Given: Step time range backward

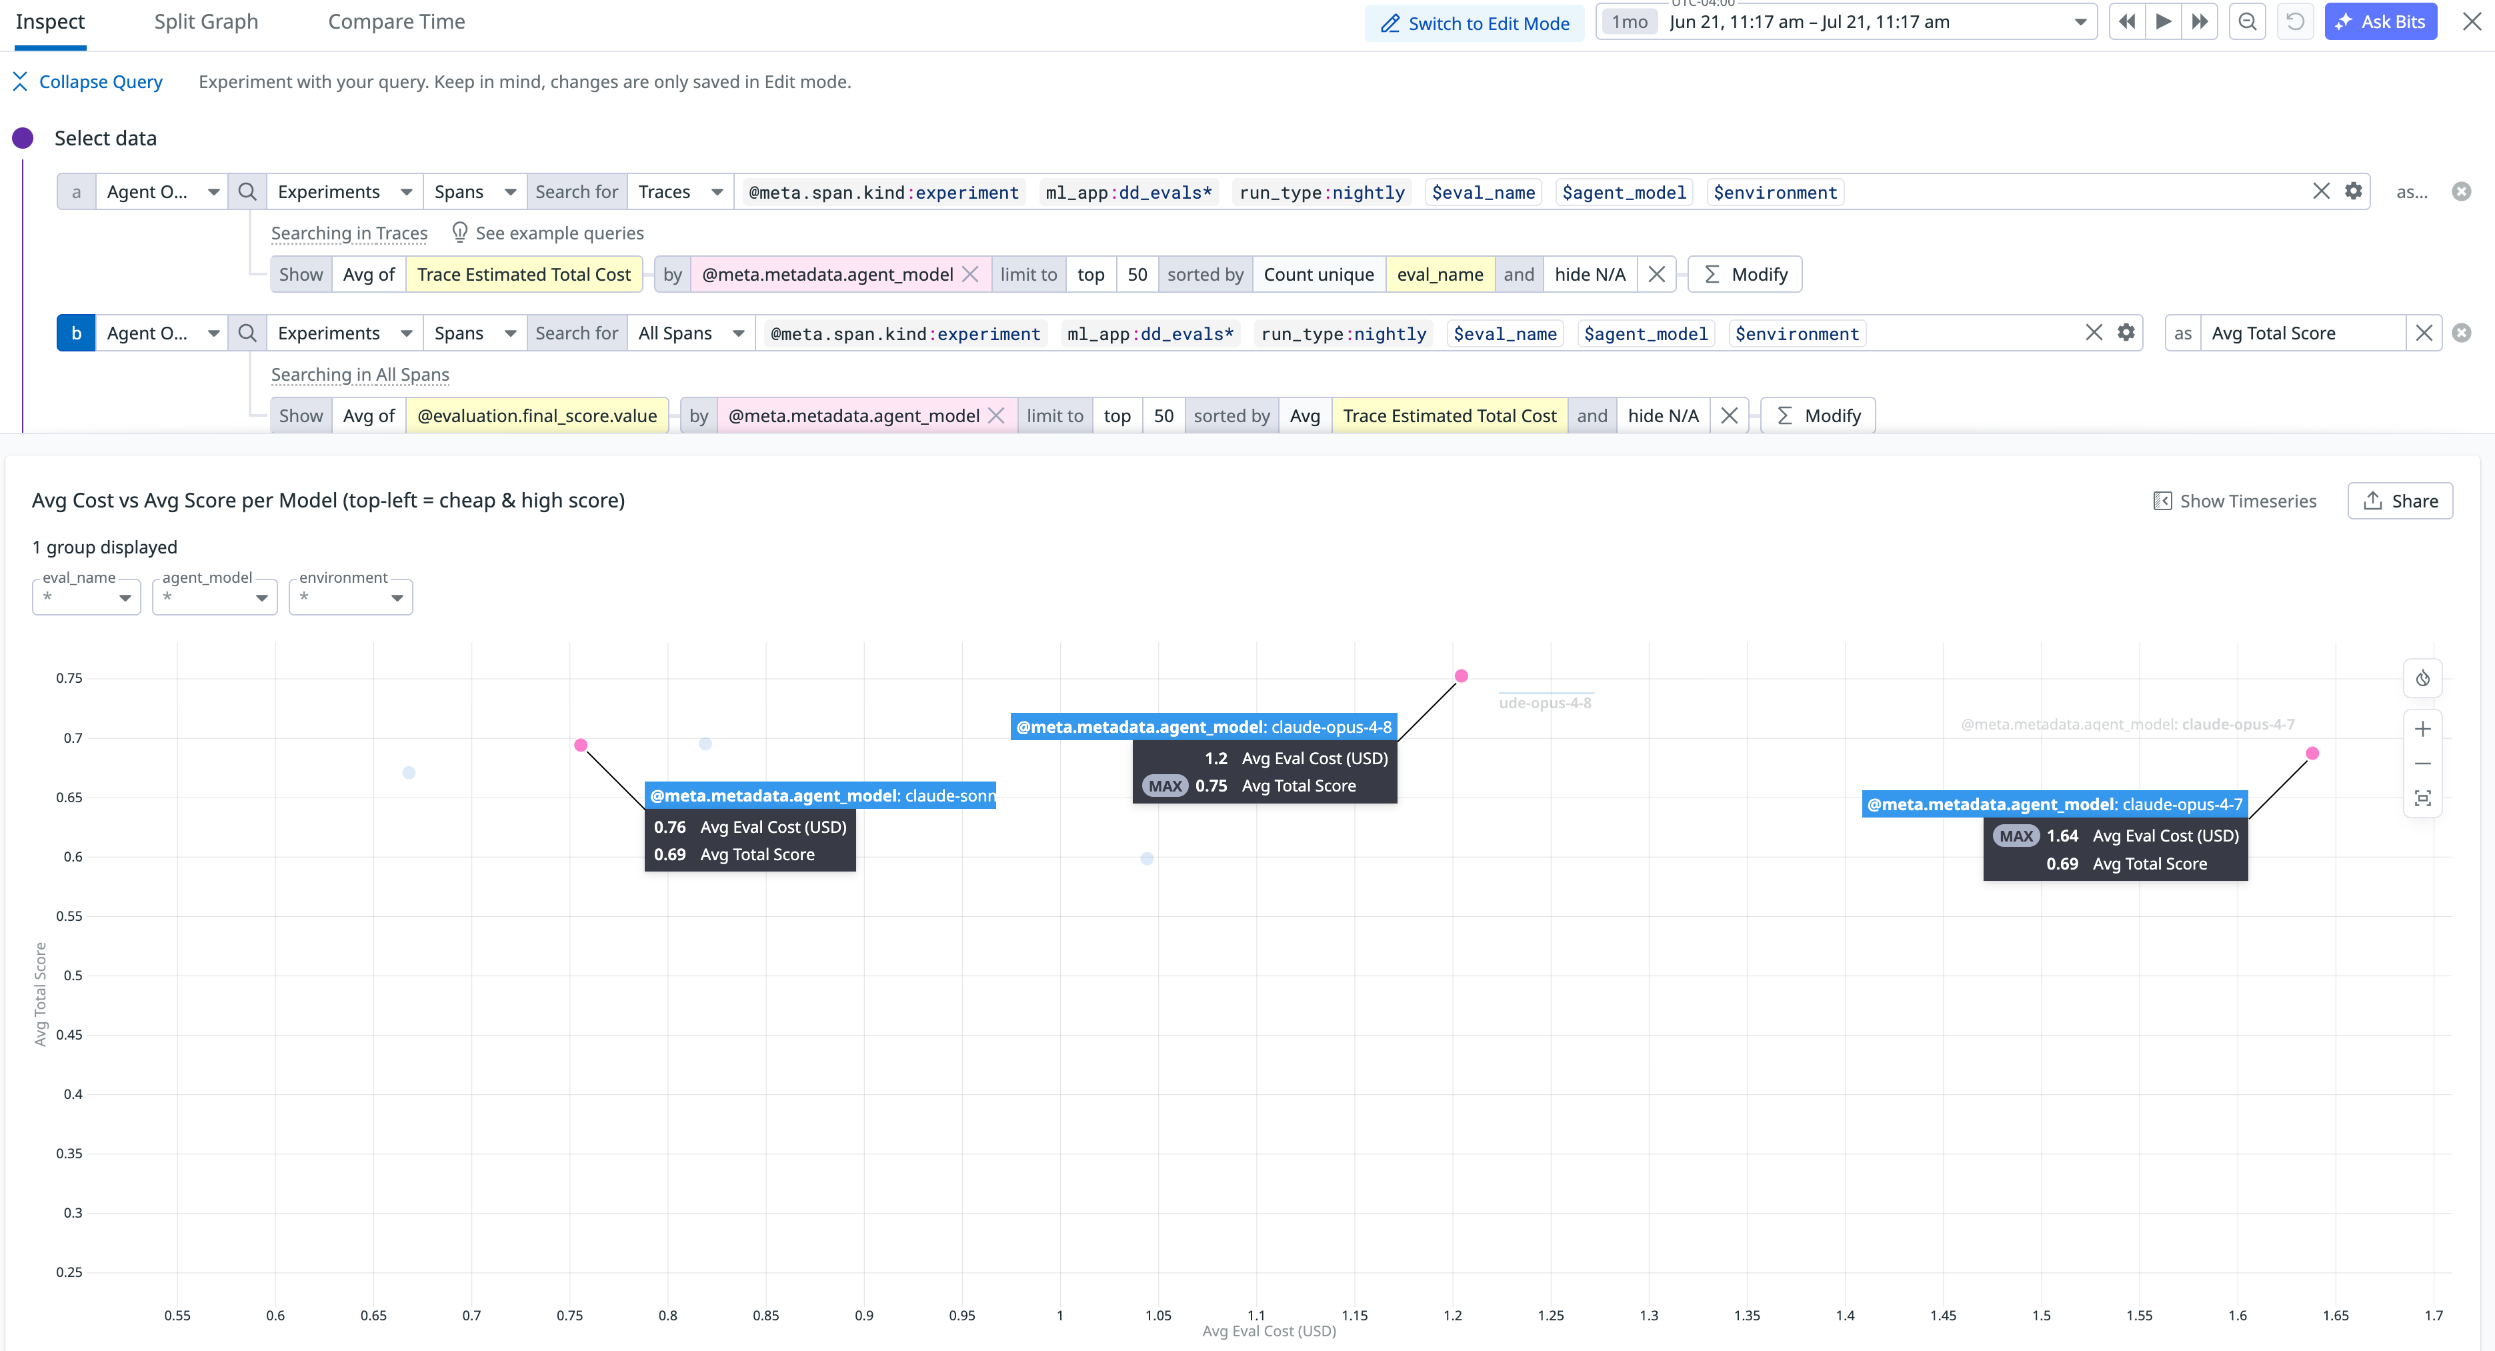Looking at the screenshot, I should tap(2126, 22).
